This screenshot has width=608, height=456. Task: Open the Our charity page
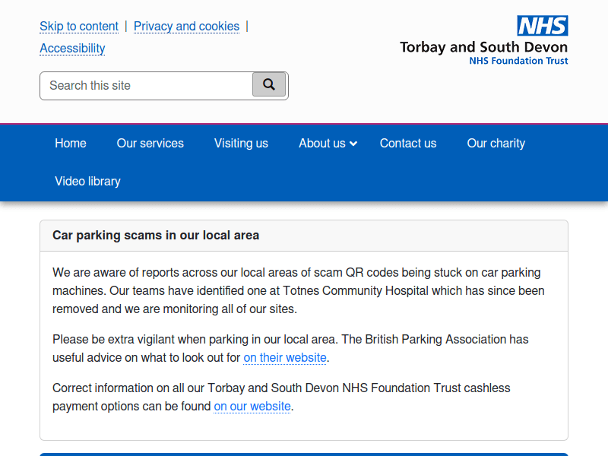[x=496, y=143]
